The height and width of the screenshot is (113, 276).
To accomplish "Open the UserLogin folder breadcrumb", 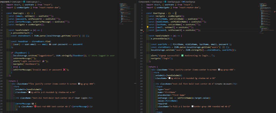I will 16,2.
